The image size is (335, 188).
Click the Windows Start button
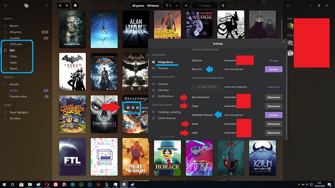coord(4,185)
